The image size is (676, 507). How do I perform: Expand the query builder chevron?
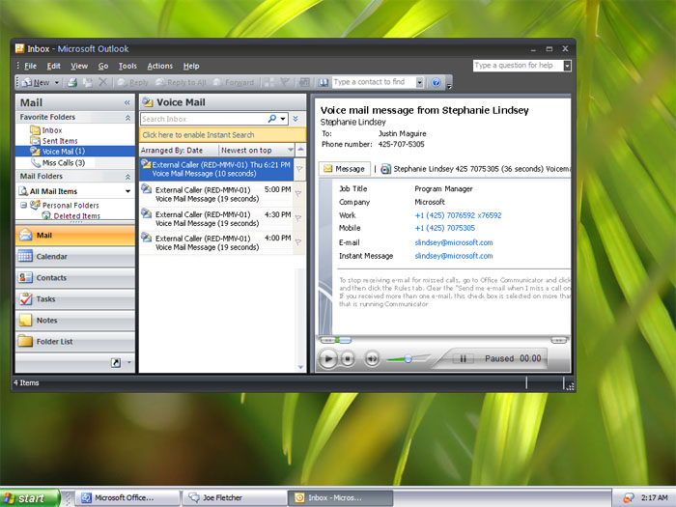click(x=296, y=119)
